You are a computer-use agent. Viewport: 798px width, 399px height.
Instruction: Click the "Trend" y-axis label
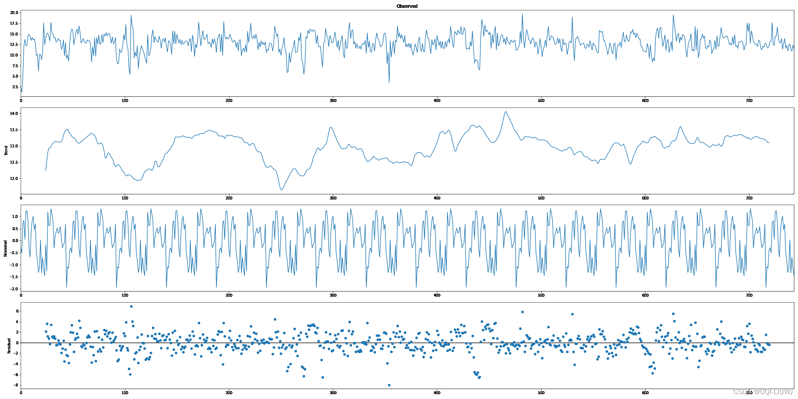tap(6, 150)
